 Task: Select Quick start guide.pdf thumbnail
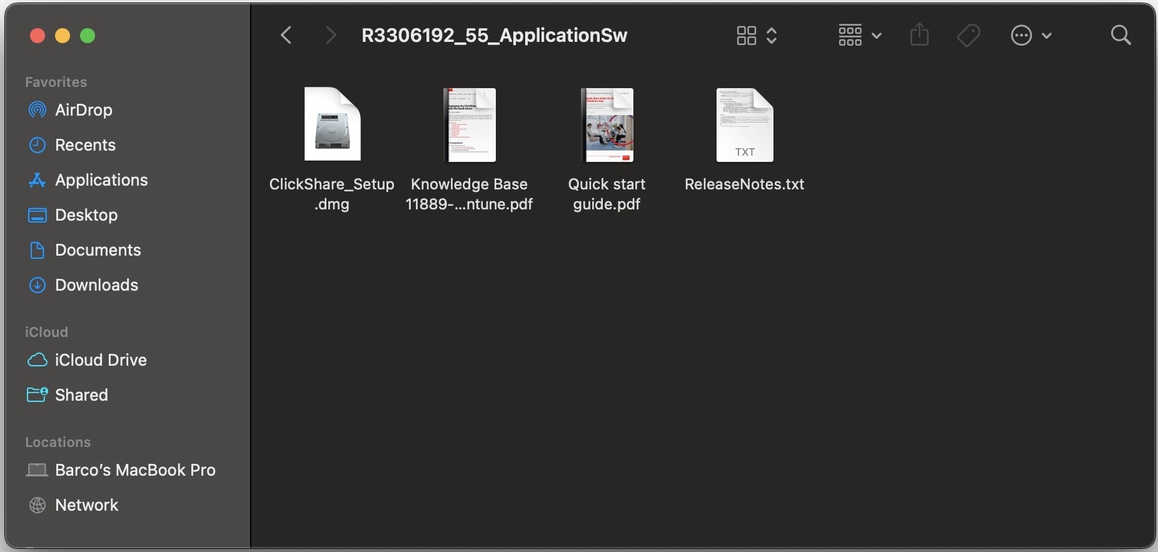(x=607, y=124)
